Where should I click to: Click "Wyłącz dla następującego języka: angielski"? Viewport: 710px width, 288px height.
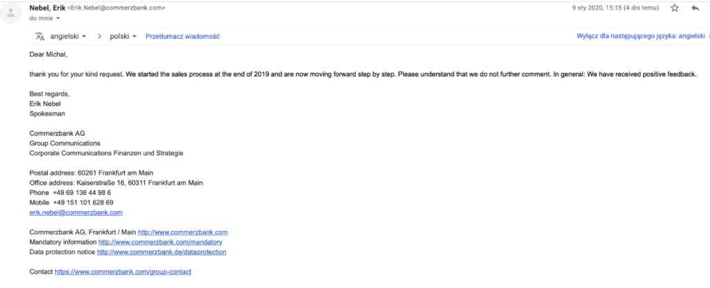[641, 36]
